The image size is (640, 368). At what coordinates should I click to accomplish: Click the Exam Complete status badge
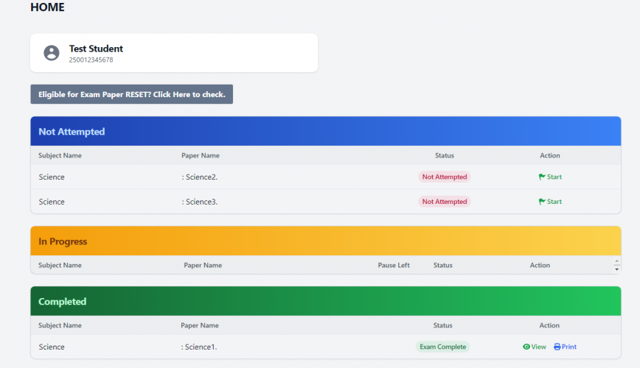[442, 347]
